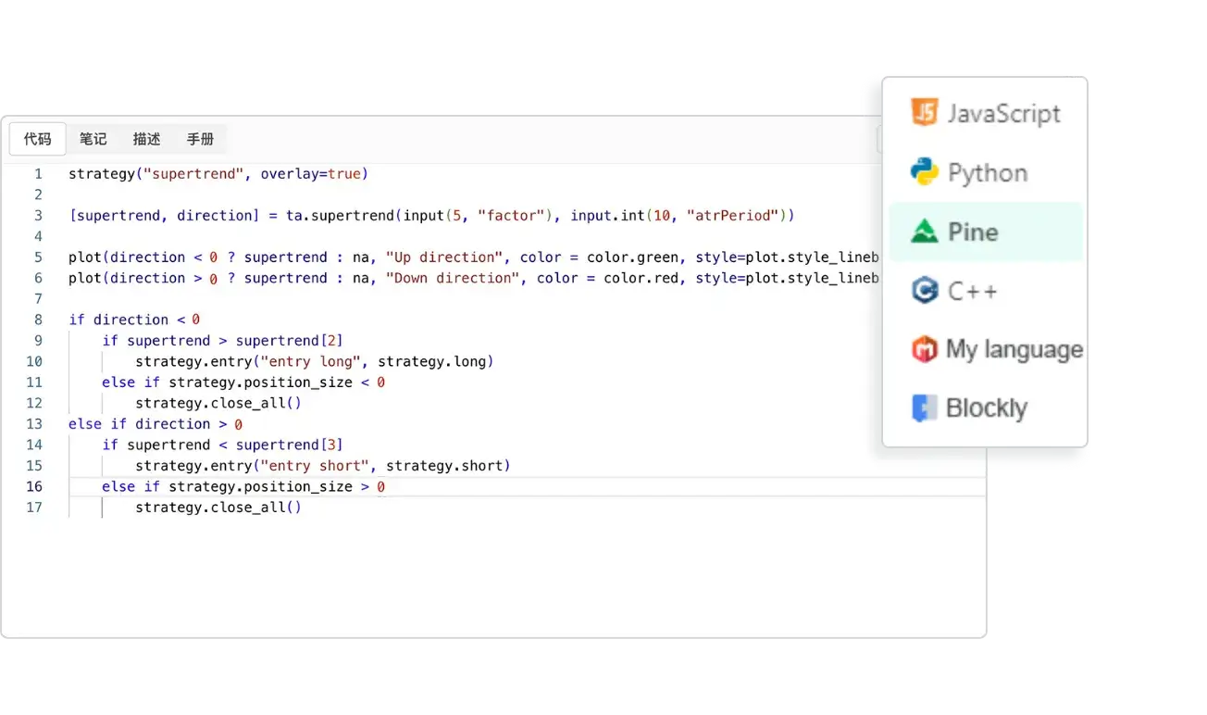Click line number 13 in the gutter

(x=34, y=424)
